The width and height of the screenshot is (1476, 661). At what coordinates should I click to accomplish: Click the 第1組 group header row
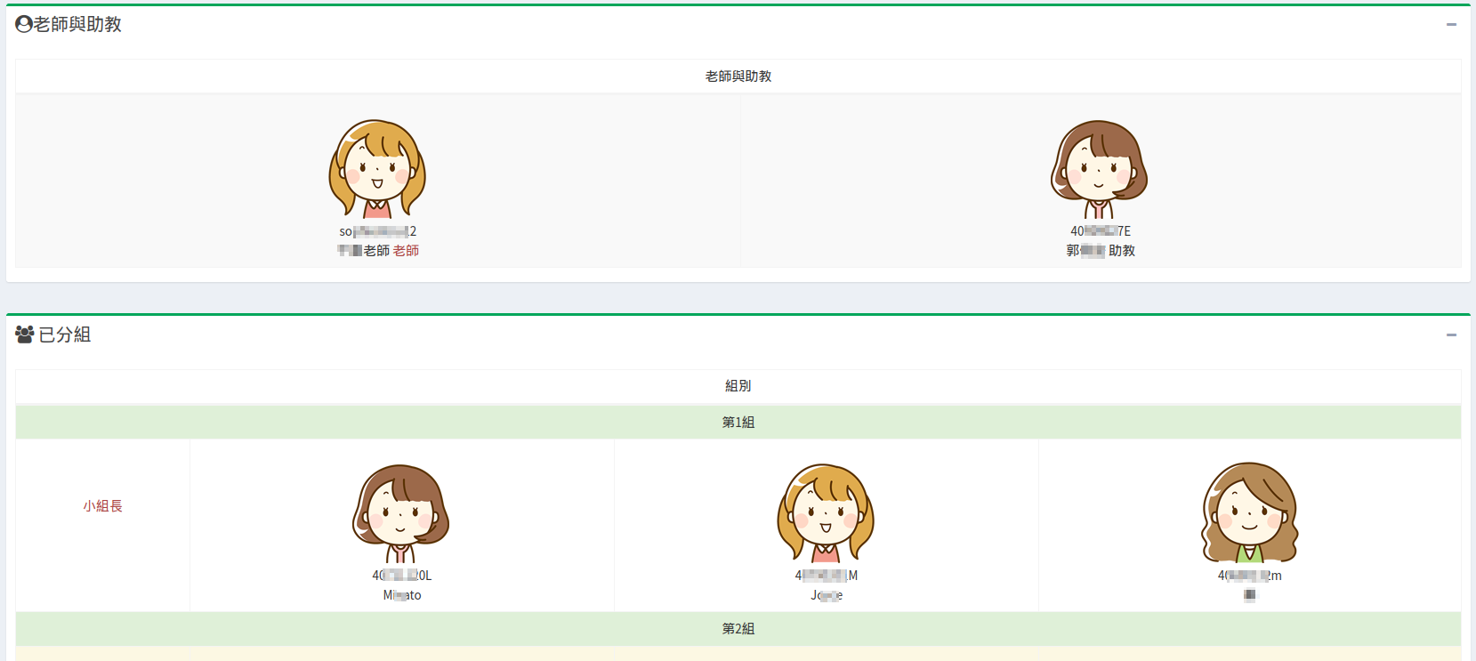click(738, 423)
